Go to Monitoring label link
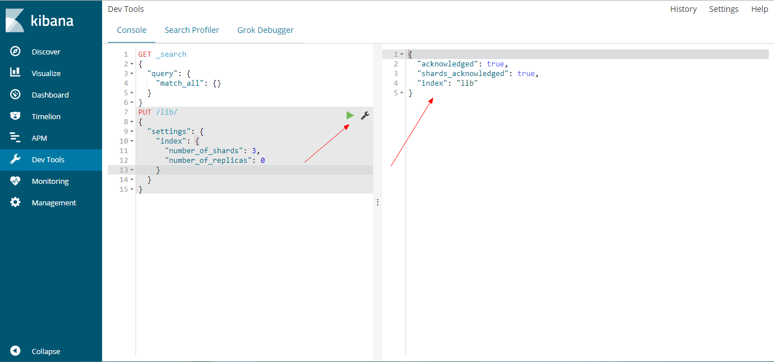Viewport: 774px width, 362px height. click(x=50, y=181)
